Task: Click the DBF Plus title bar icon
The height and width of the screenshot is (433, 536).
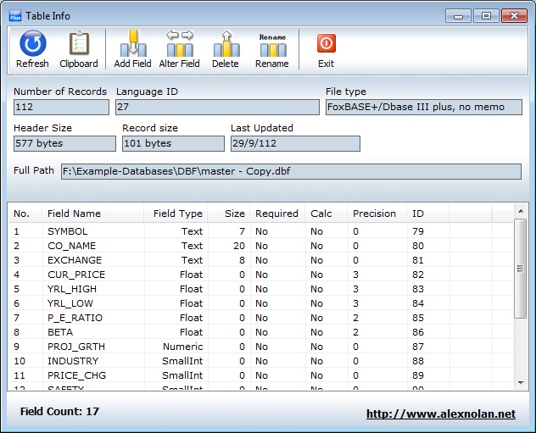Action: [14, 15]
